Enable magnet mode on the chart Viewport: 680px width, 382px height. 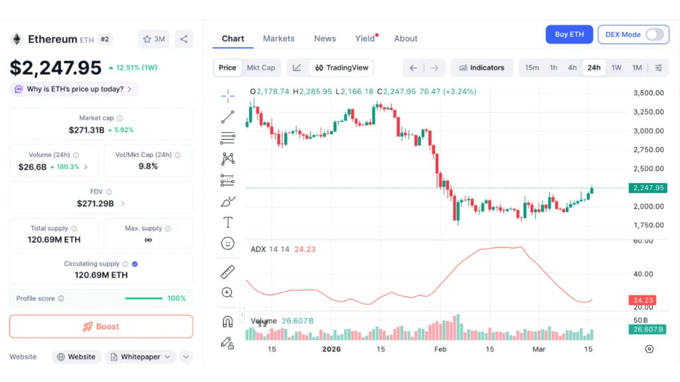[228, 320]
